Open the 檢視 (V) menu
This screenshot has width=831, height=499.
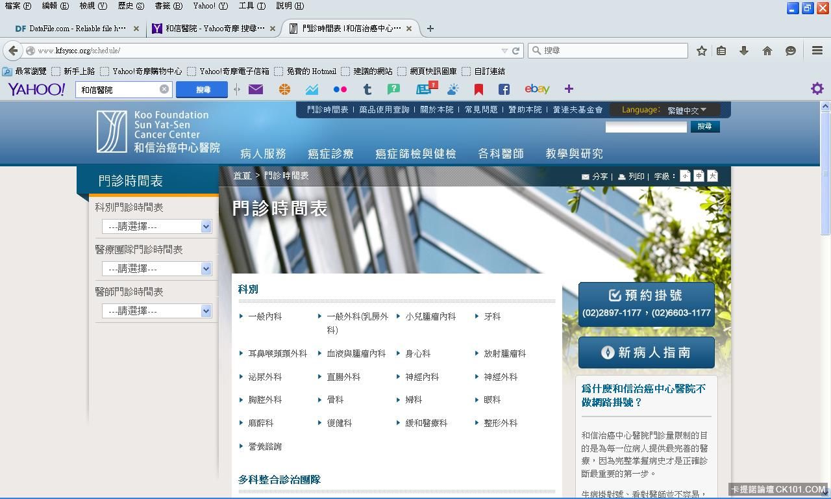(93, 6)
